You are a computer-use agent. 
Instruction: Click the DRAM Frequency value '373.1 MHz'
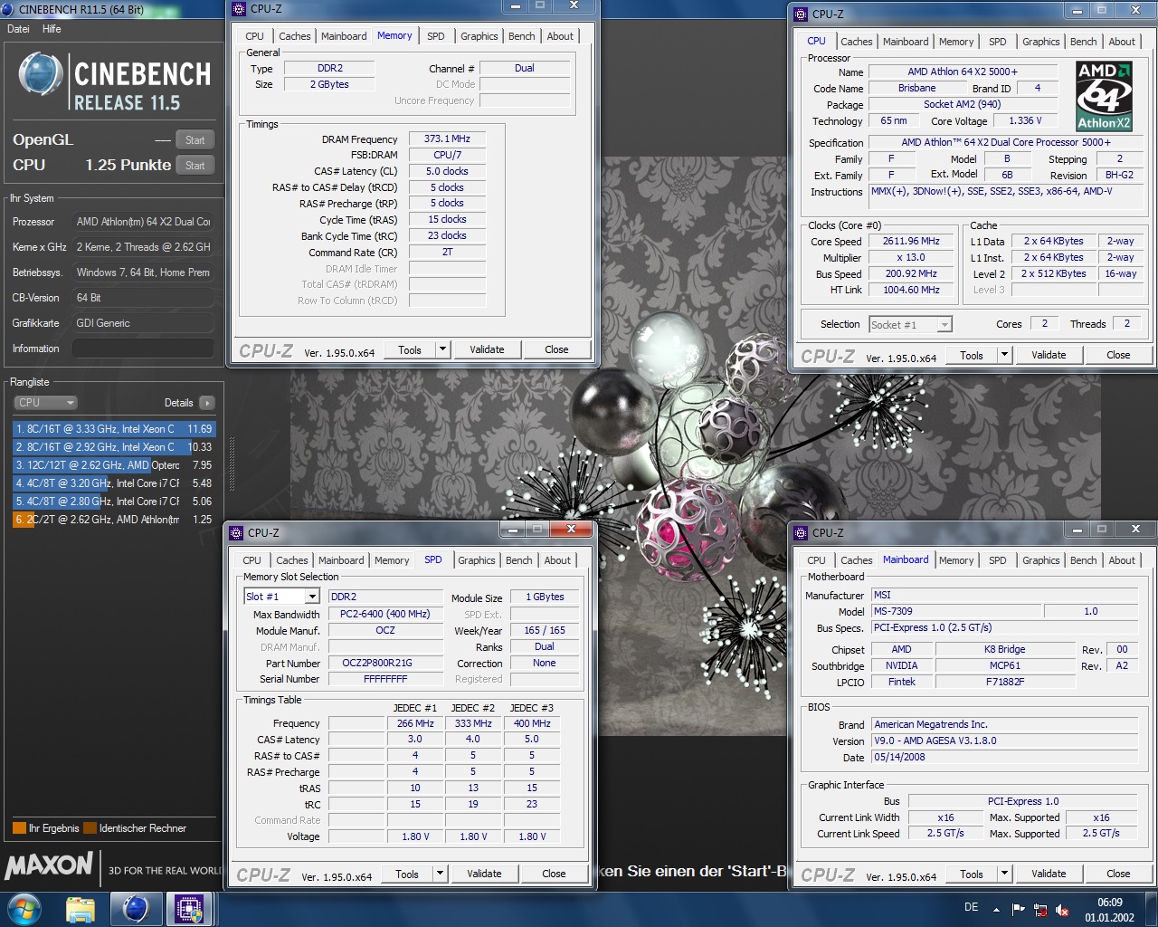click(447, 139)
